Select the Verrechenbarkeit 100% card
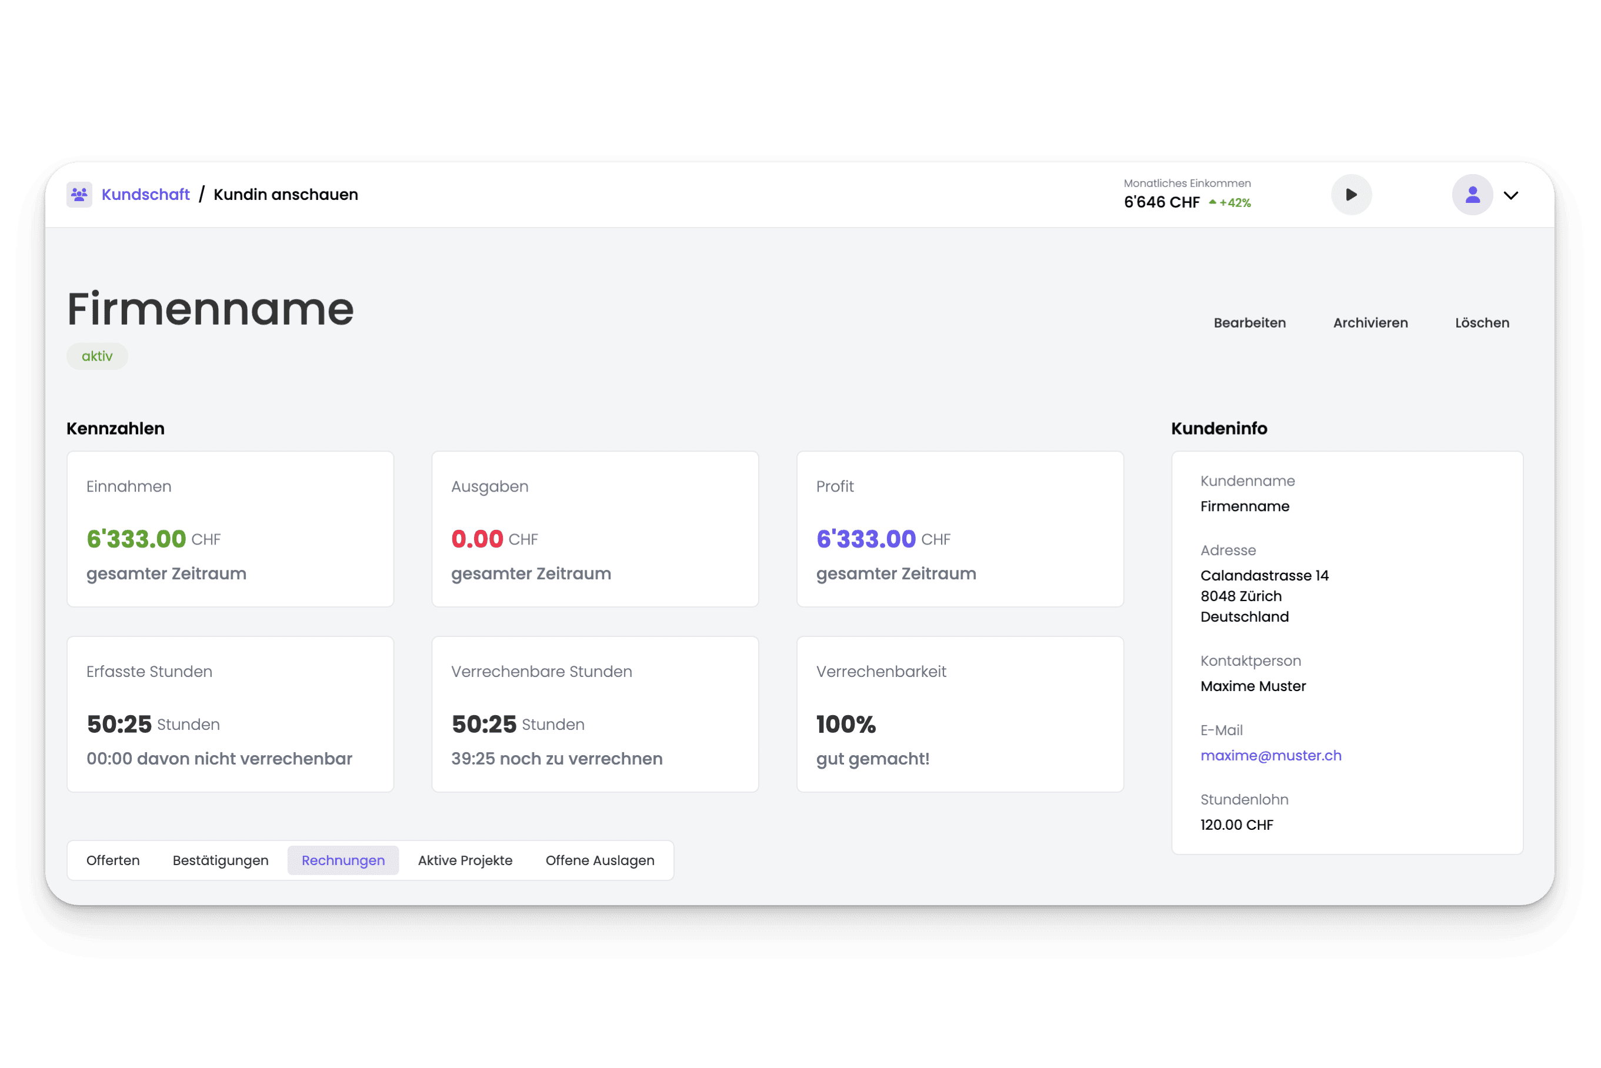The width and height of the screenshot is (1601, 1068). [x=959, y=714]
